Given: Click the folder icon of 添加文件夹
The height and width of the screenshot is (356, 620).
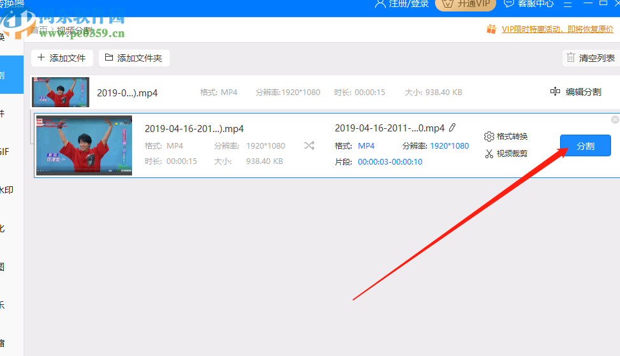Looking at the screenshot, I should tap(108, 58).
